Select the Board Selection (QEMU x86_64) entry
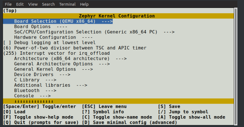Viewport: 244px width, 127px height. [58, 21]
